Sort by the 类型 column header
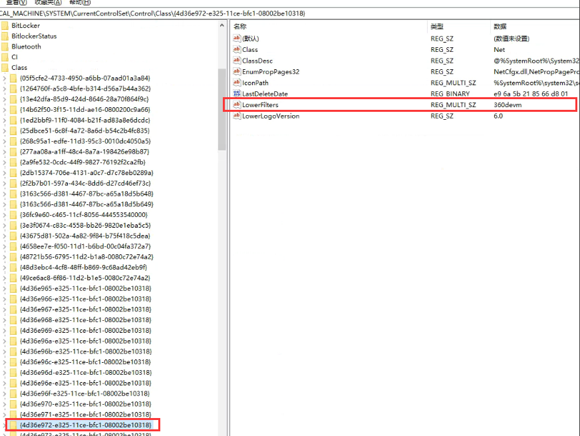This screenshot has height=436, width=580. point(436,26)
